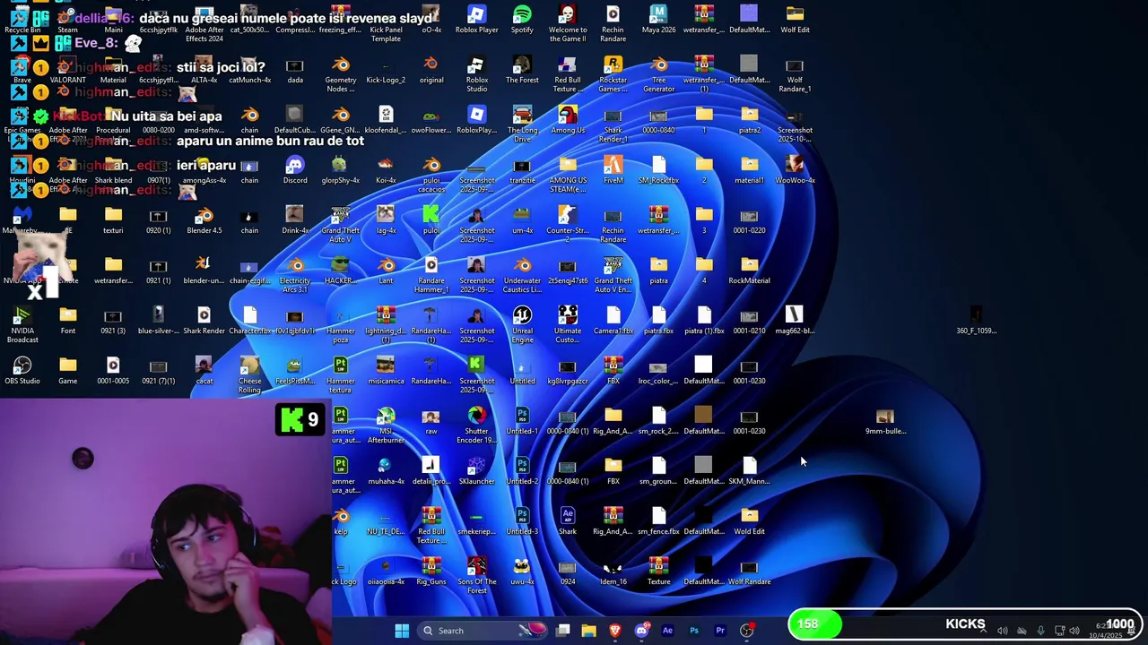Open the Untitled-1 Photoshop file
1148x645 pixels.
coord(522,421)
